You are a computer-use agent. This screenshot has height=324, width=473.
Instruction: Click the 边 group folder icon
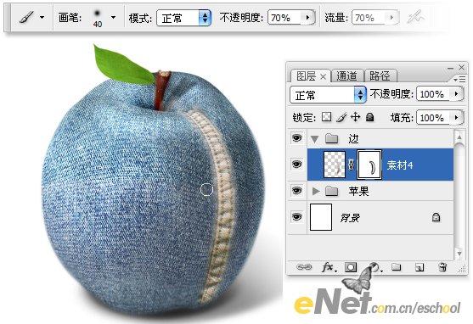(x=332, y=138)
